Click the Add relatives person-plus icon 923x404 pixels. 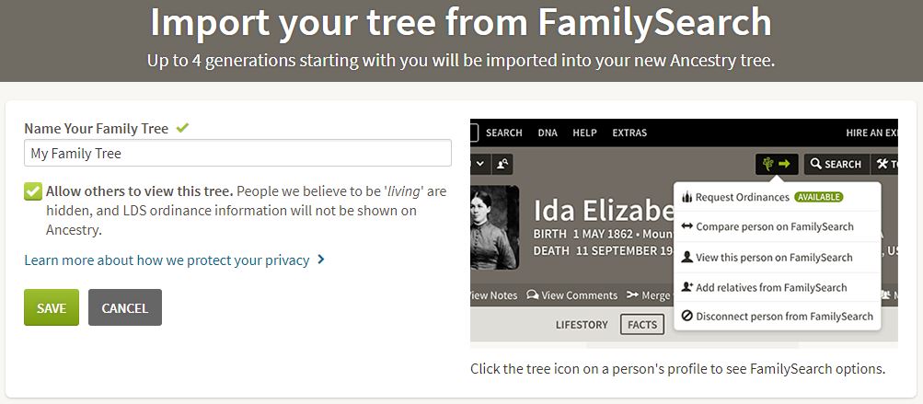[686, 287]
